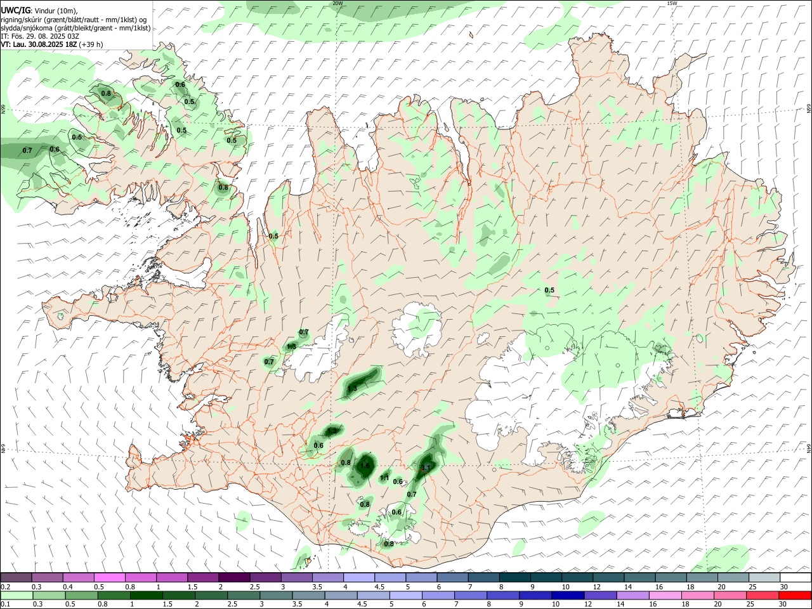Click the 'Vindur (10m)' label
Image resolution: width=812 pixels, height=609 pixels.
pos(56,11)
